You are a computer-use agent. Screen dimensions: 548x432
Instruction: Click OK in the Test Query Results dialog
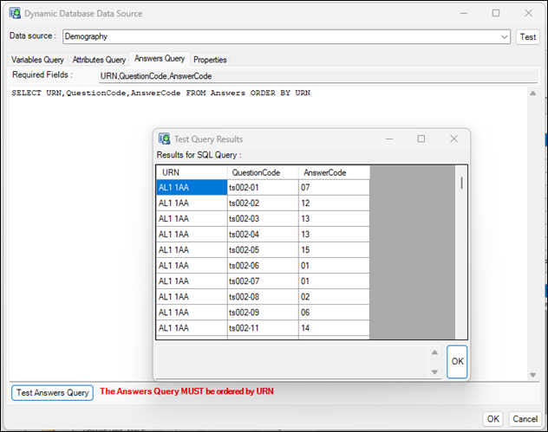[x=457, y=362]
